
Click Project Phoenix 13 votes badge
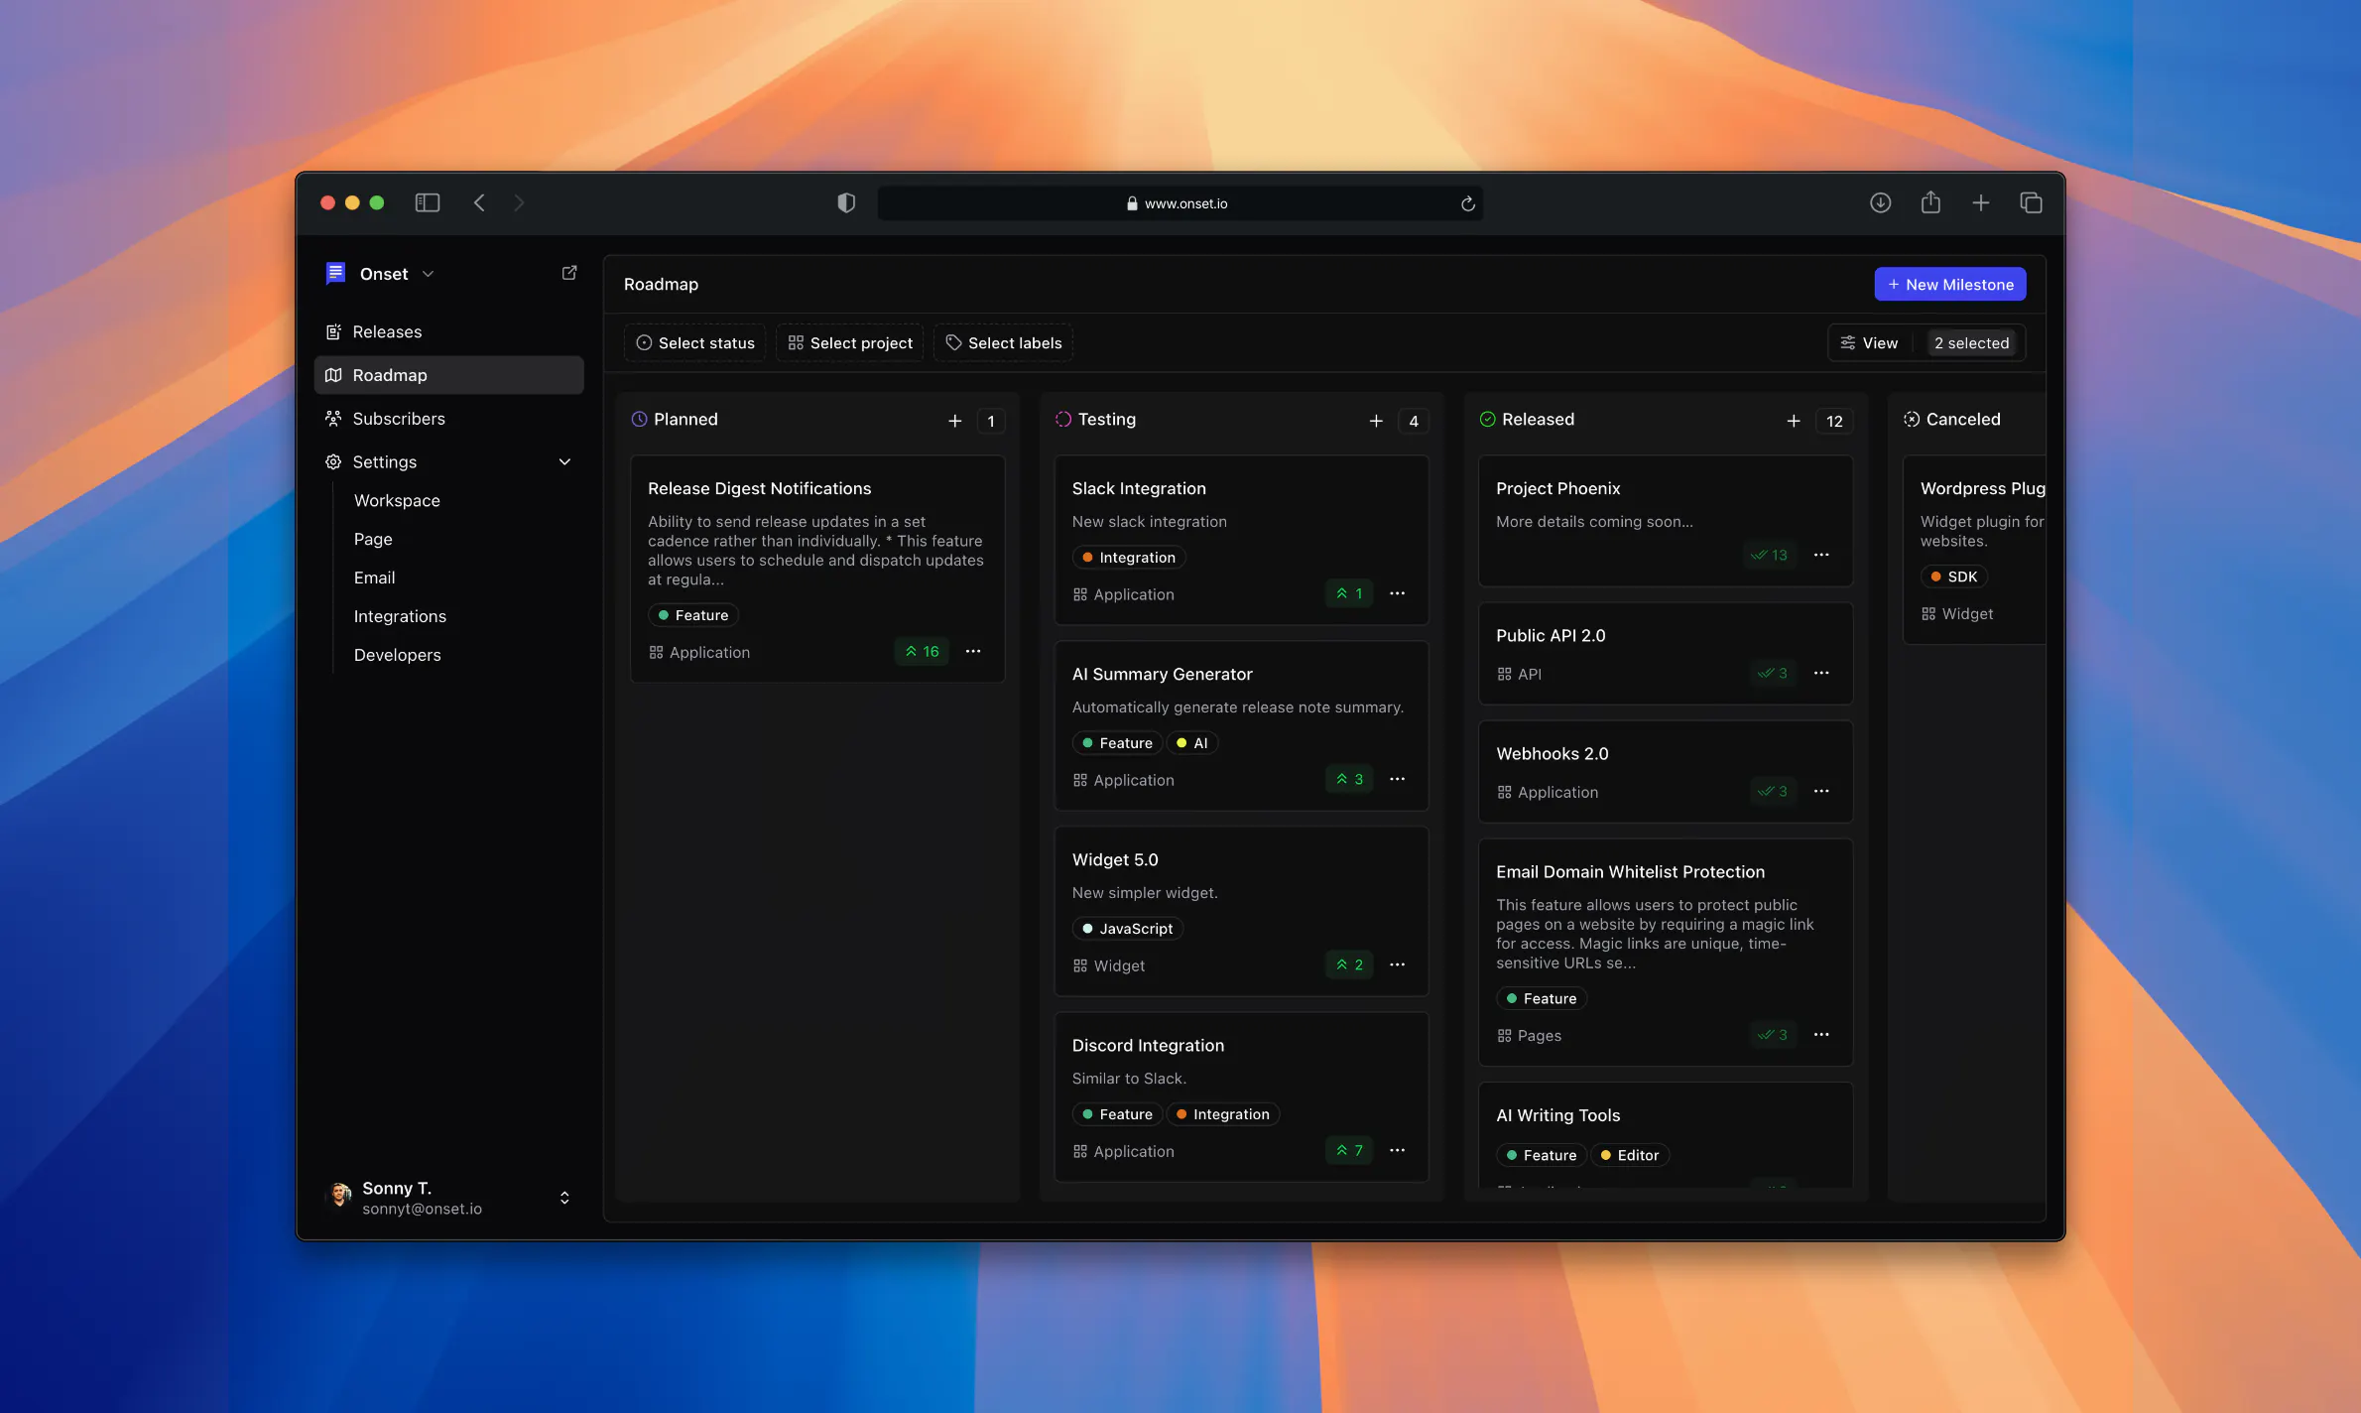click(1770, 555)
